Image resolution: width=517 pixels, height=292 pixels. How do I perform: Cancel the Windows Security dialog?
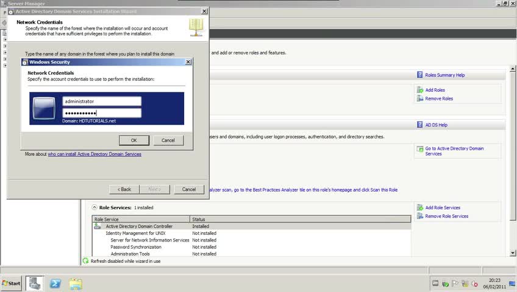[x=168, y=140]
